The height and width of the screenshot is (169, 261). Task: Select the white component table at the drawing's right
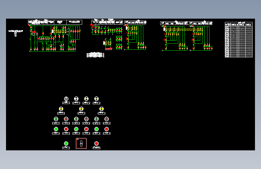click(238, 40)
